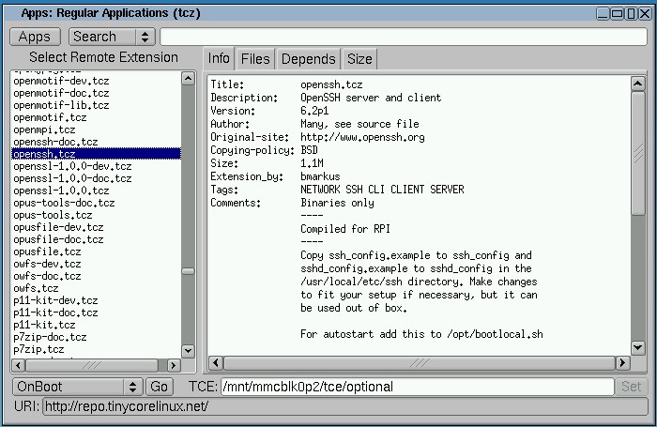The width and height of the screenshot is (657, 427).
Task: Click the extension list vertical scrollbar thumb
Action: click(x=188, y=270)
